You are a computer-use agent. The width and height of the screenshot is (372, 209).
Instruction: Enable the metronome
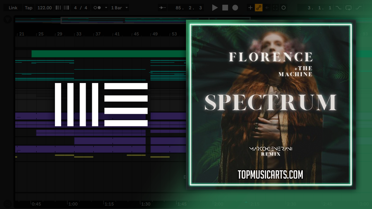click(x=98, y=7)
